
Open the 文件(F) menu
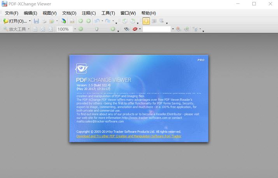coord(12,13)
